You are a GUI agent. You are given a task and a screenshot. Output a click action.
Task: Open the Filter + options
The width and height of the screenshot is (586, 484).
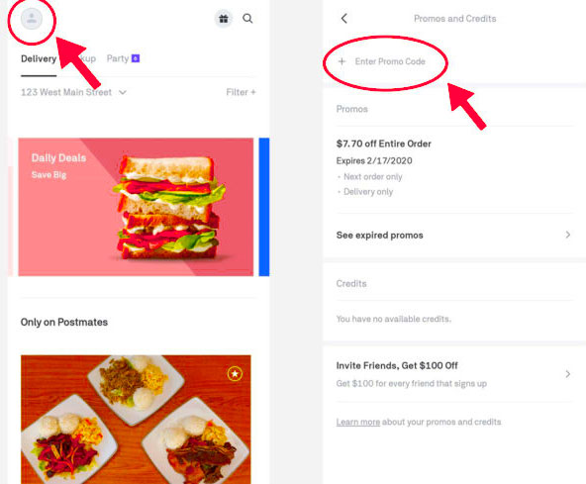pos(241,92)
